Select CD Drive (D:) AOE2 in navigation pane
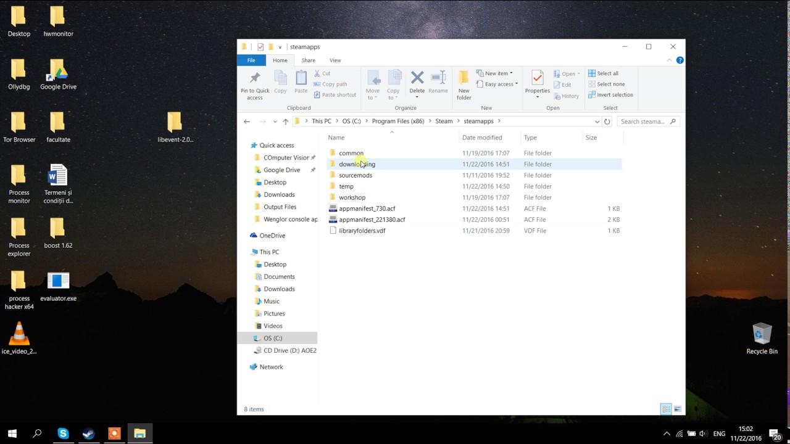 [x=289, y=350]
